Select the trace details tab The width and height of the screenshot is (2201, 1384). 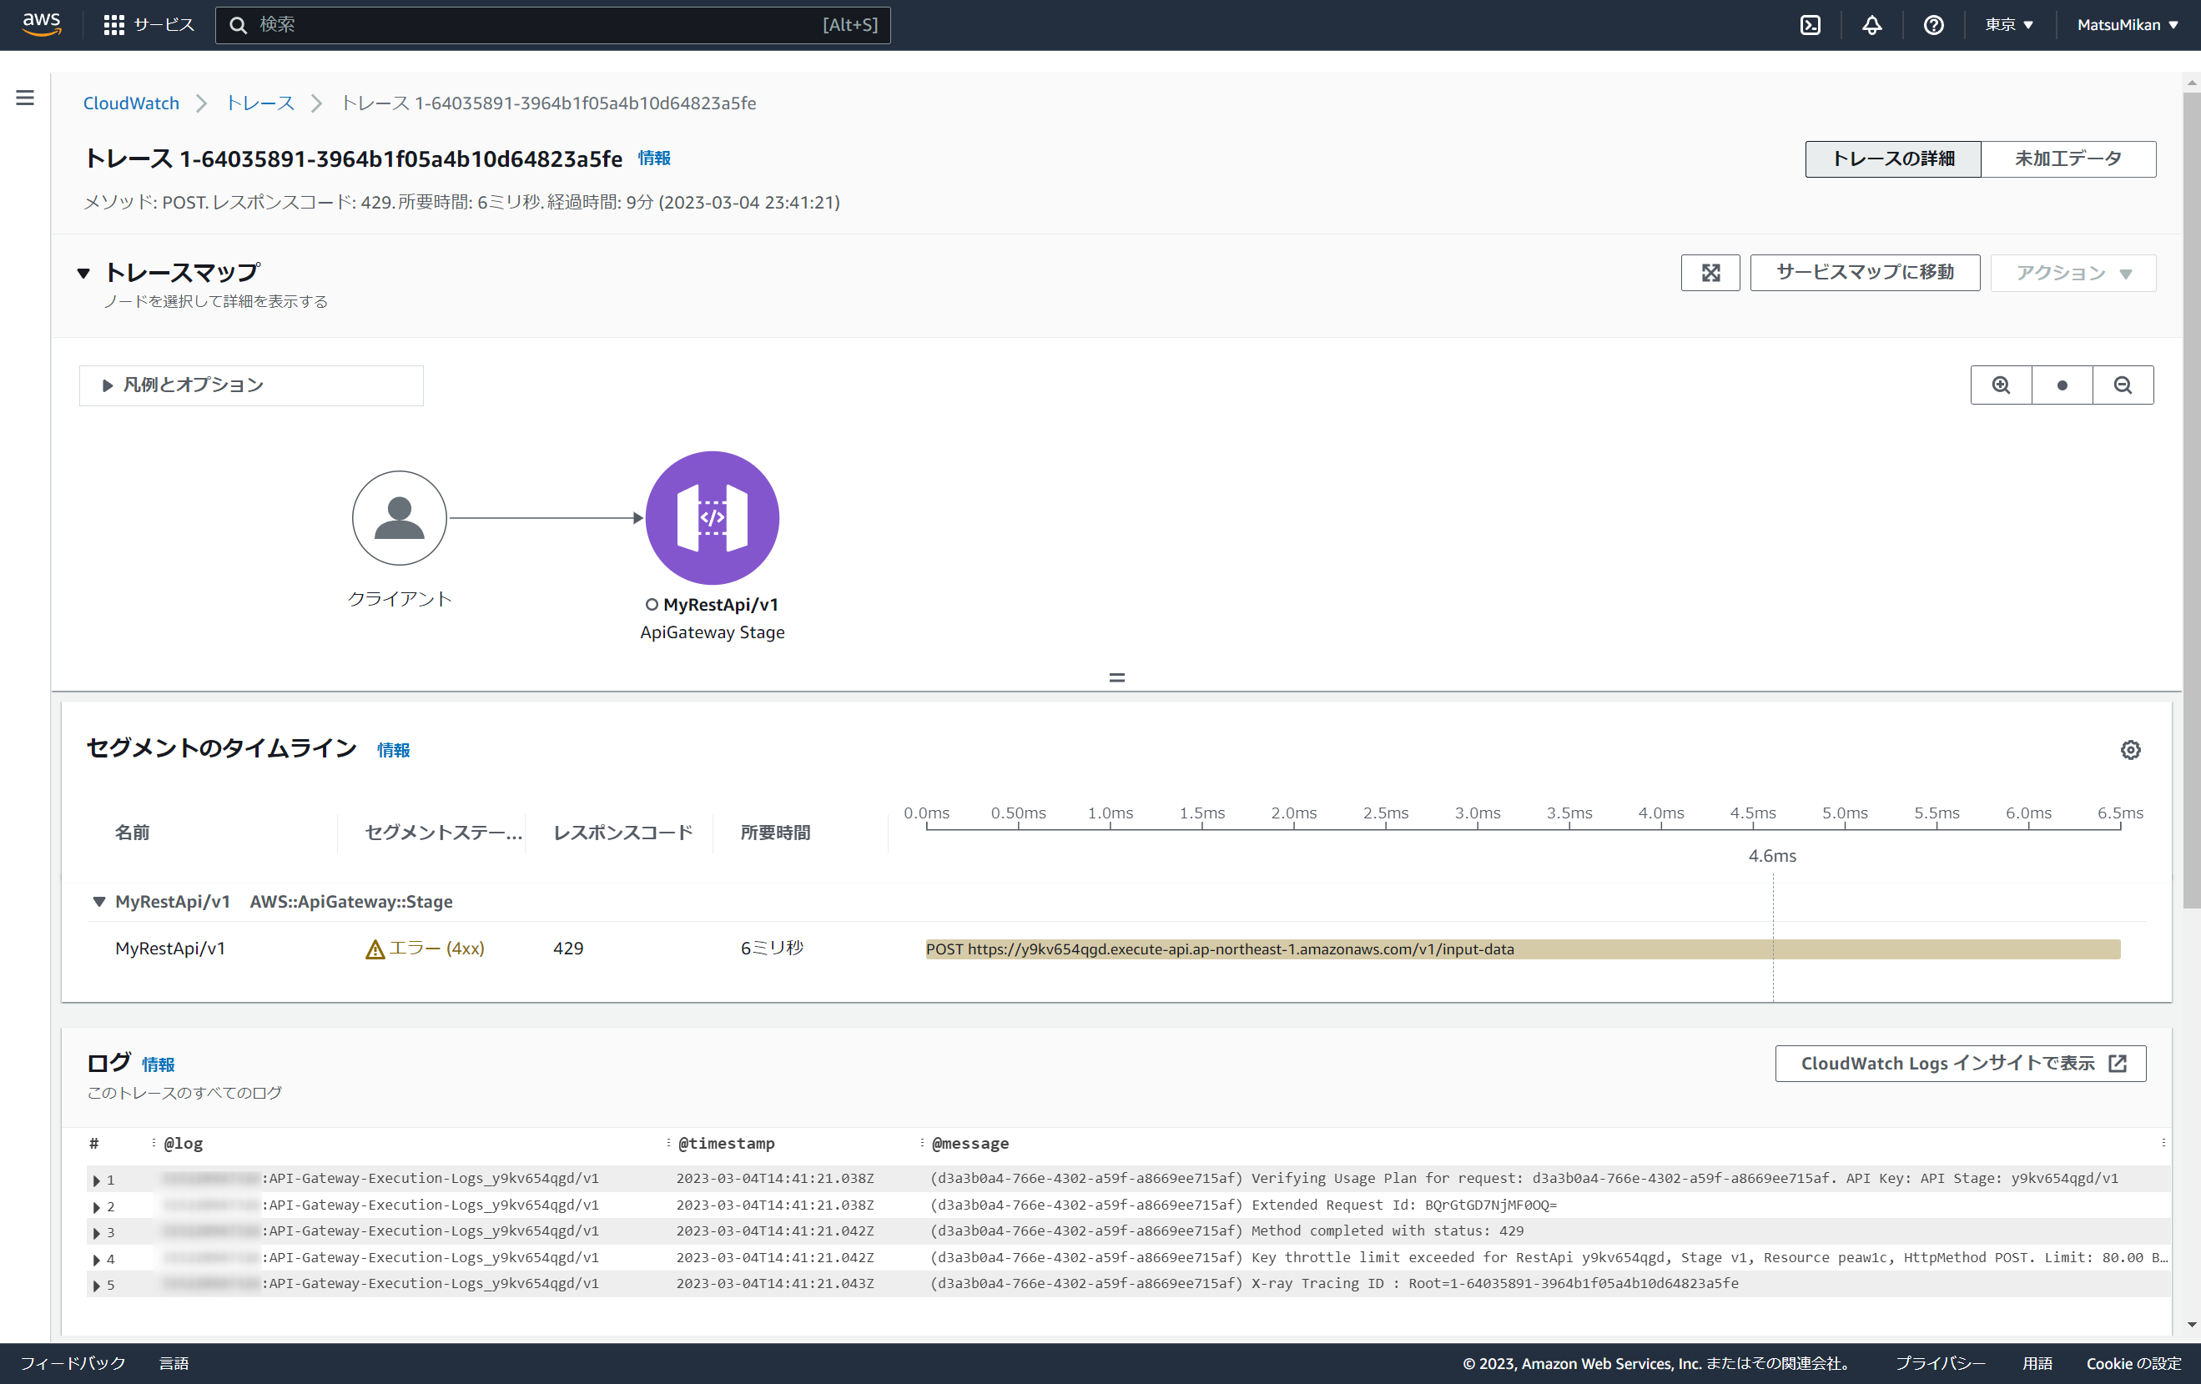(1892, 159)
